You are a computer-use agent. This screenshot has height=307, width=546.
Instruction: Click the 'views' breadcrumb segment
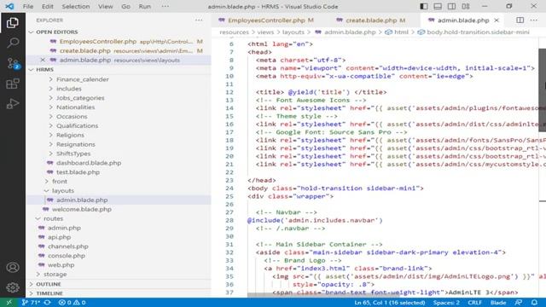click(265, 32)
